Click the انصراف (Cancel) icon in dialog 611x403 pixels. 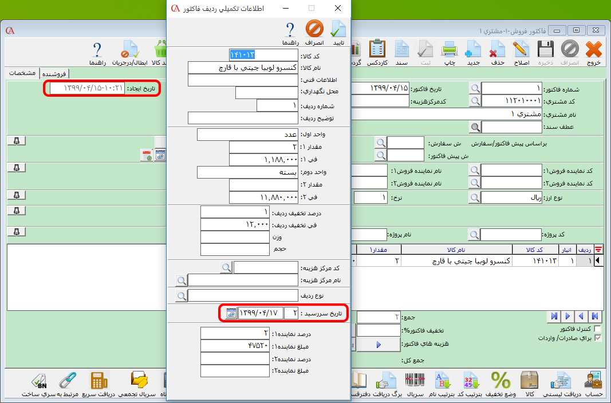pos(314,31)
